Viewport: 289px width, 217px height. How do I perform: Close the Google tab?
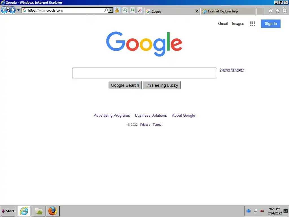[x=196, y=11]
